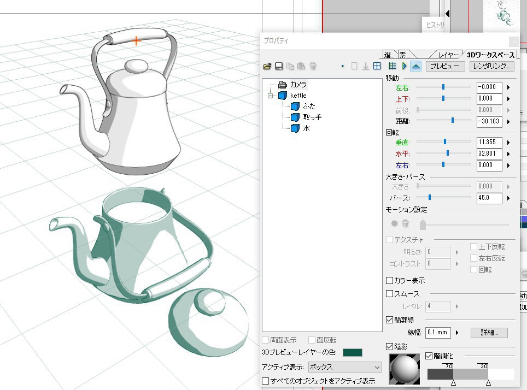Turn on スムース smoothing

pos(390,293)
